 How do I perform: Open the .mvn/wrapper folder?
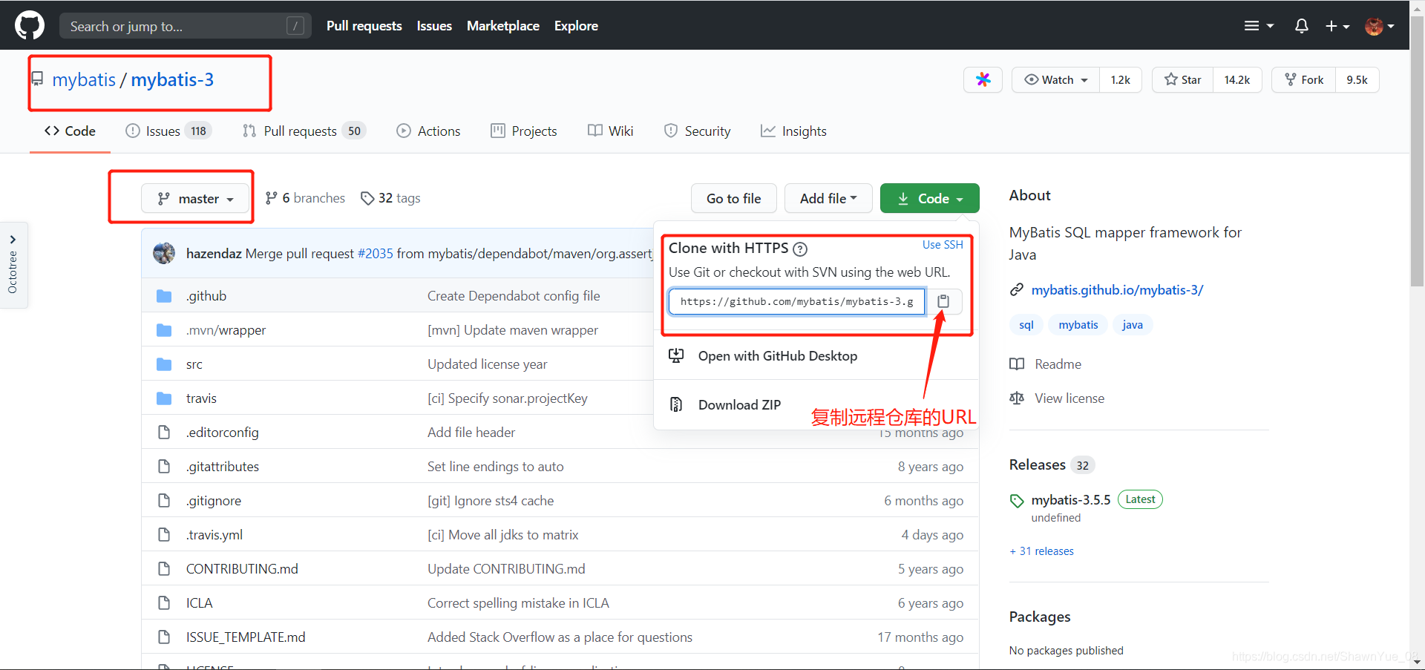click(226, 330)
